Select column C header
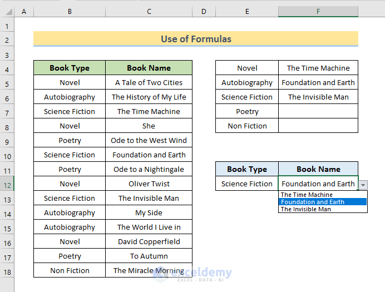This screenshot has width=385, height=292. coord(149,12)
